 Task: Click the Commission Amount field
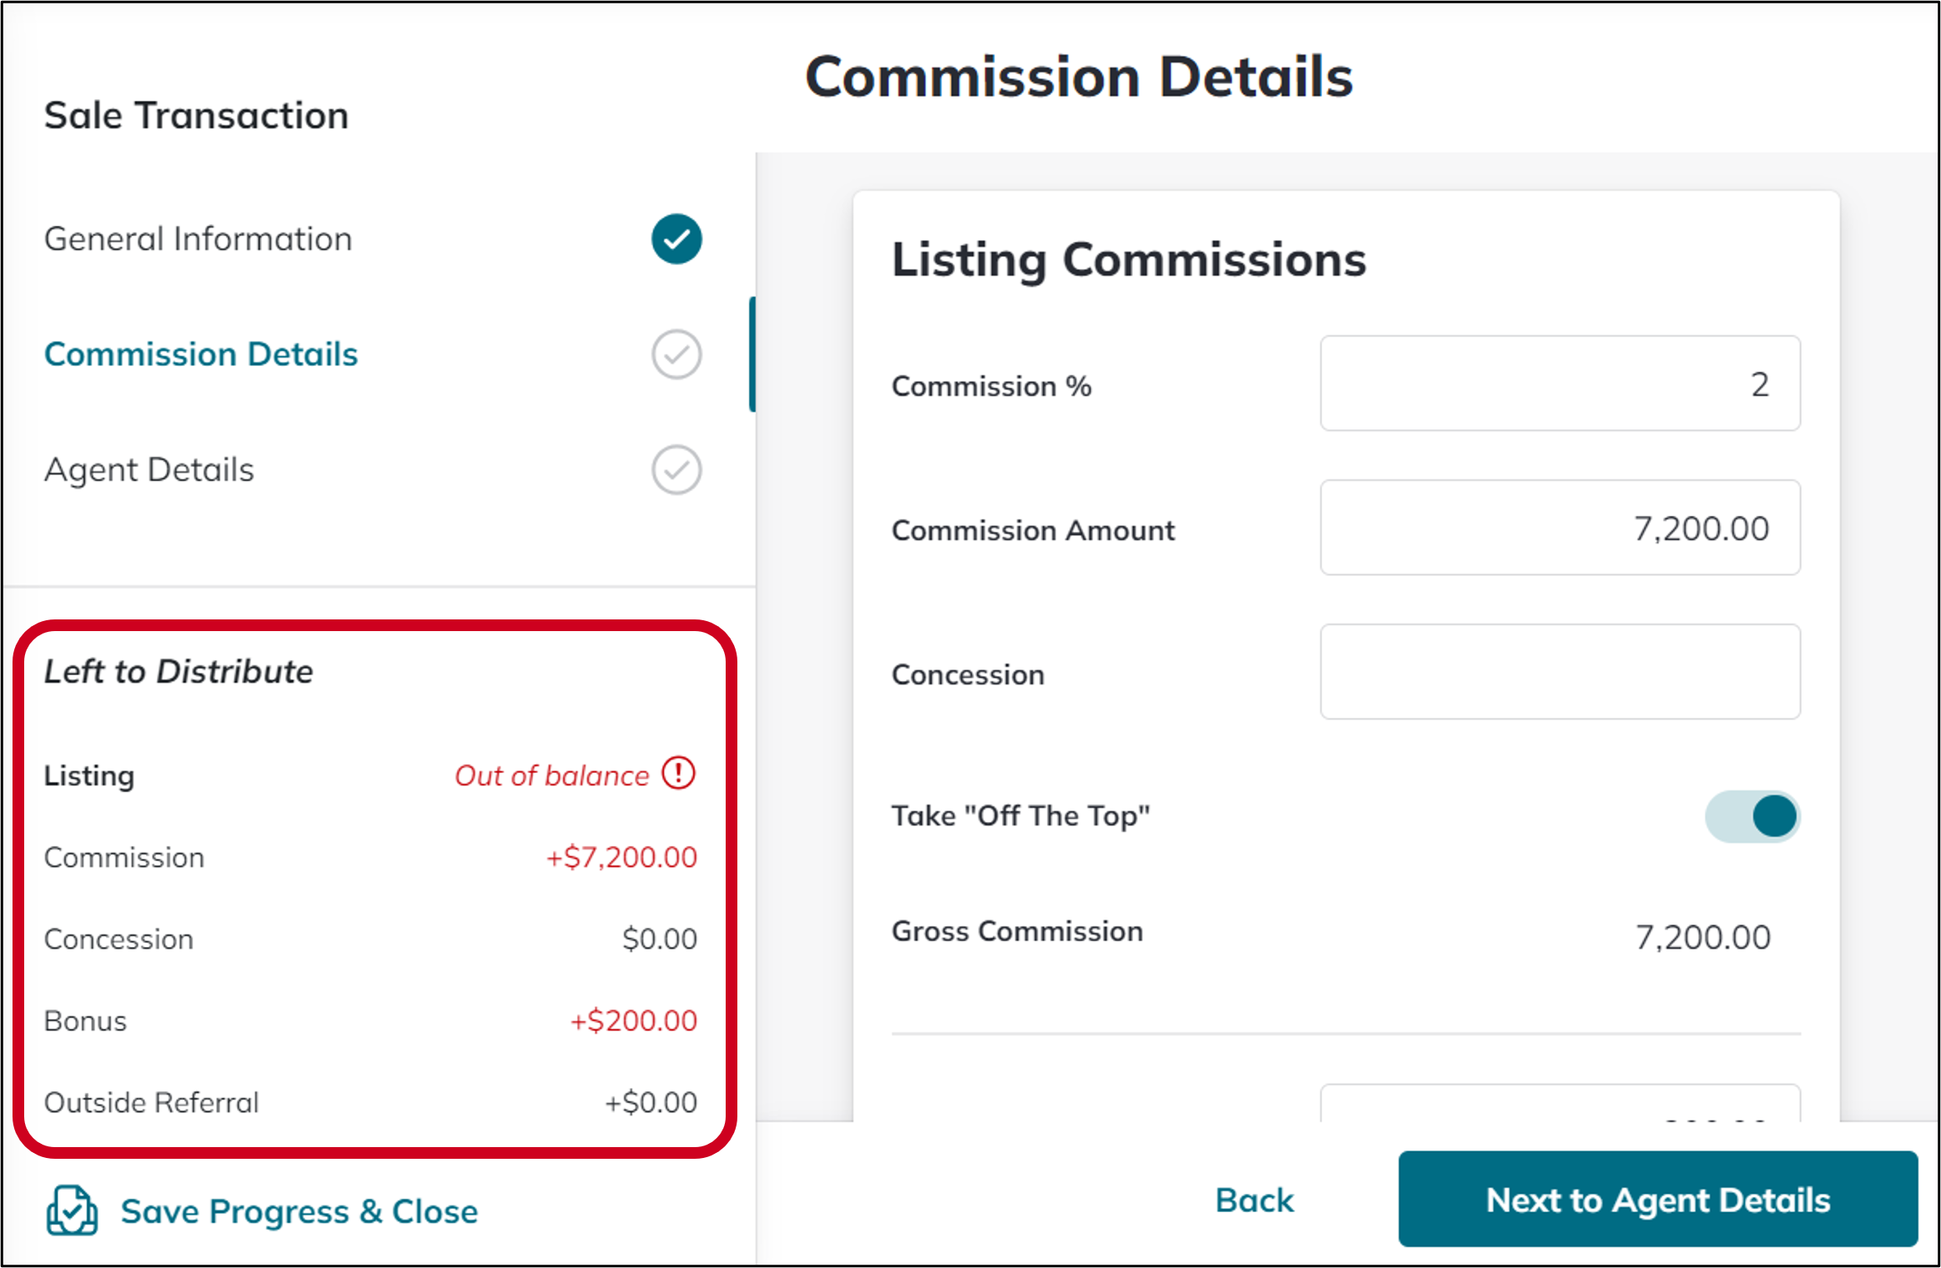click(1560, 528)
